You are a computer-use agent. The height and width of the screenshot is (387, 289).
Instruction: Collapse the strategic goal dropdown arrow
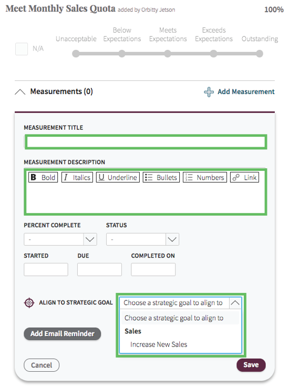pos(235,303)
